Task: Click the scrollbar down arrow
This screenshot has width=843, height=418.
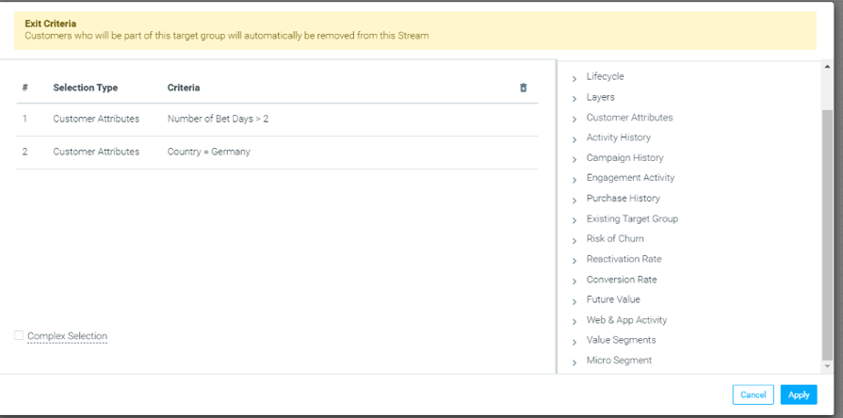Action: [827, 366]
